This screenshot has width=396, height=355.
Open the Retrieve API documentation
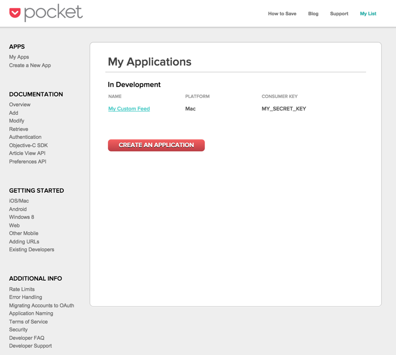pos(19,129)
